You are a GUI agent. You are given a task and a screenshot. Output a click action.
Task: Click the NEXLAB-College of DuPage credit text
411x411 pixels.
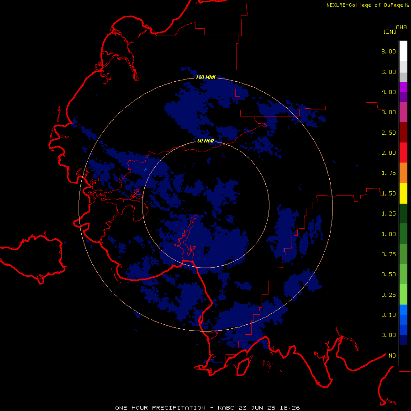click(364, 5)
